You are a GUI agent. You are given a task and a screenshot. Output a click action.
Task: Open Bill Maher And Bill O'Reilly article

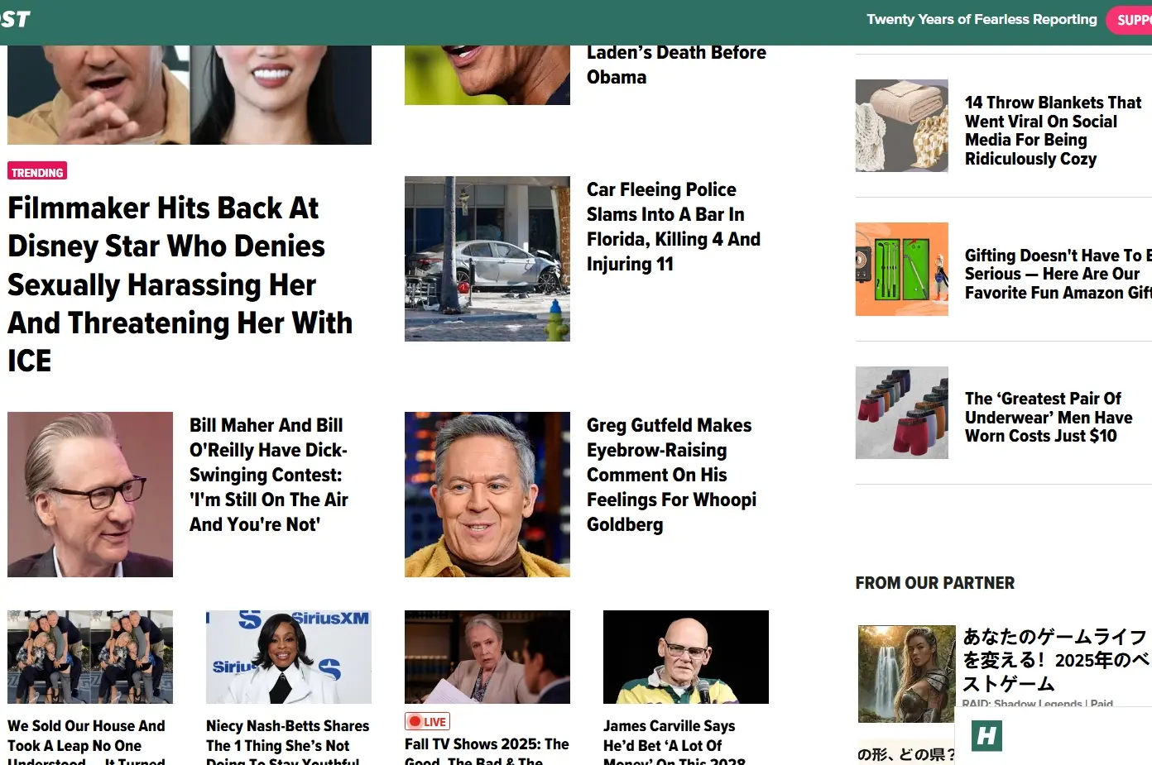tap(268, 475)
